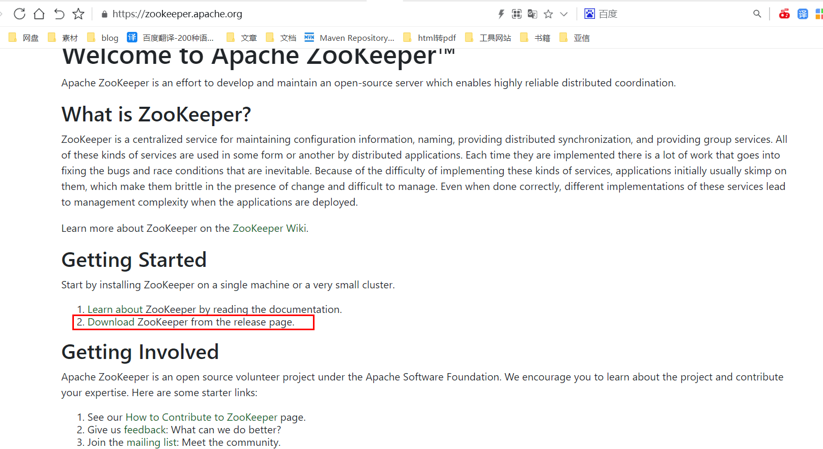
Task: Reload the page with the refresh icon
Action: coord(19,14)
